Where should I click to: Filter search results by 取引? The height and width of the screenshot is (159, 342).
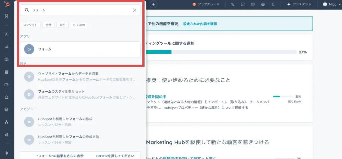[x=62, y=25]
